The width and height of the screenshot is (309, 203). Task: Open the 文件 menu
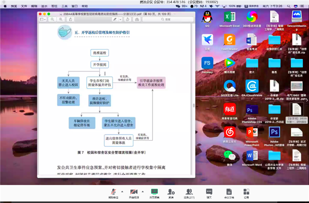tap(24, 6)
